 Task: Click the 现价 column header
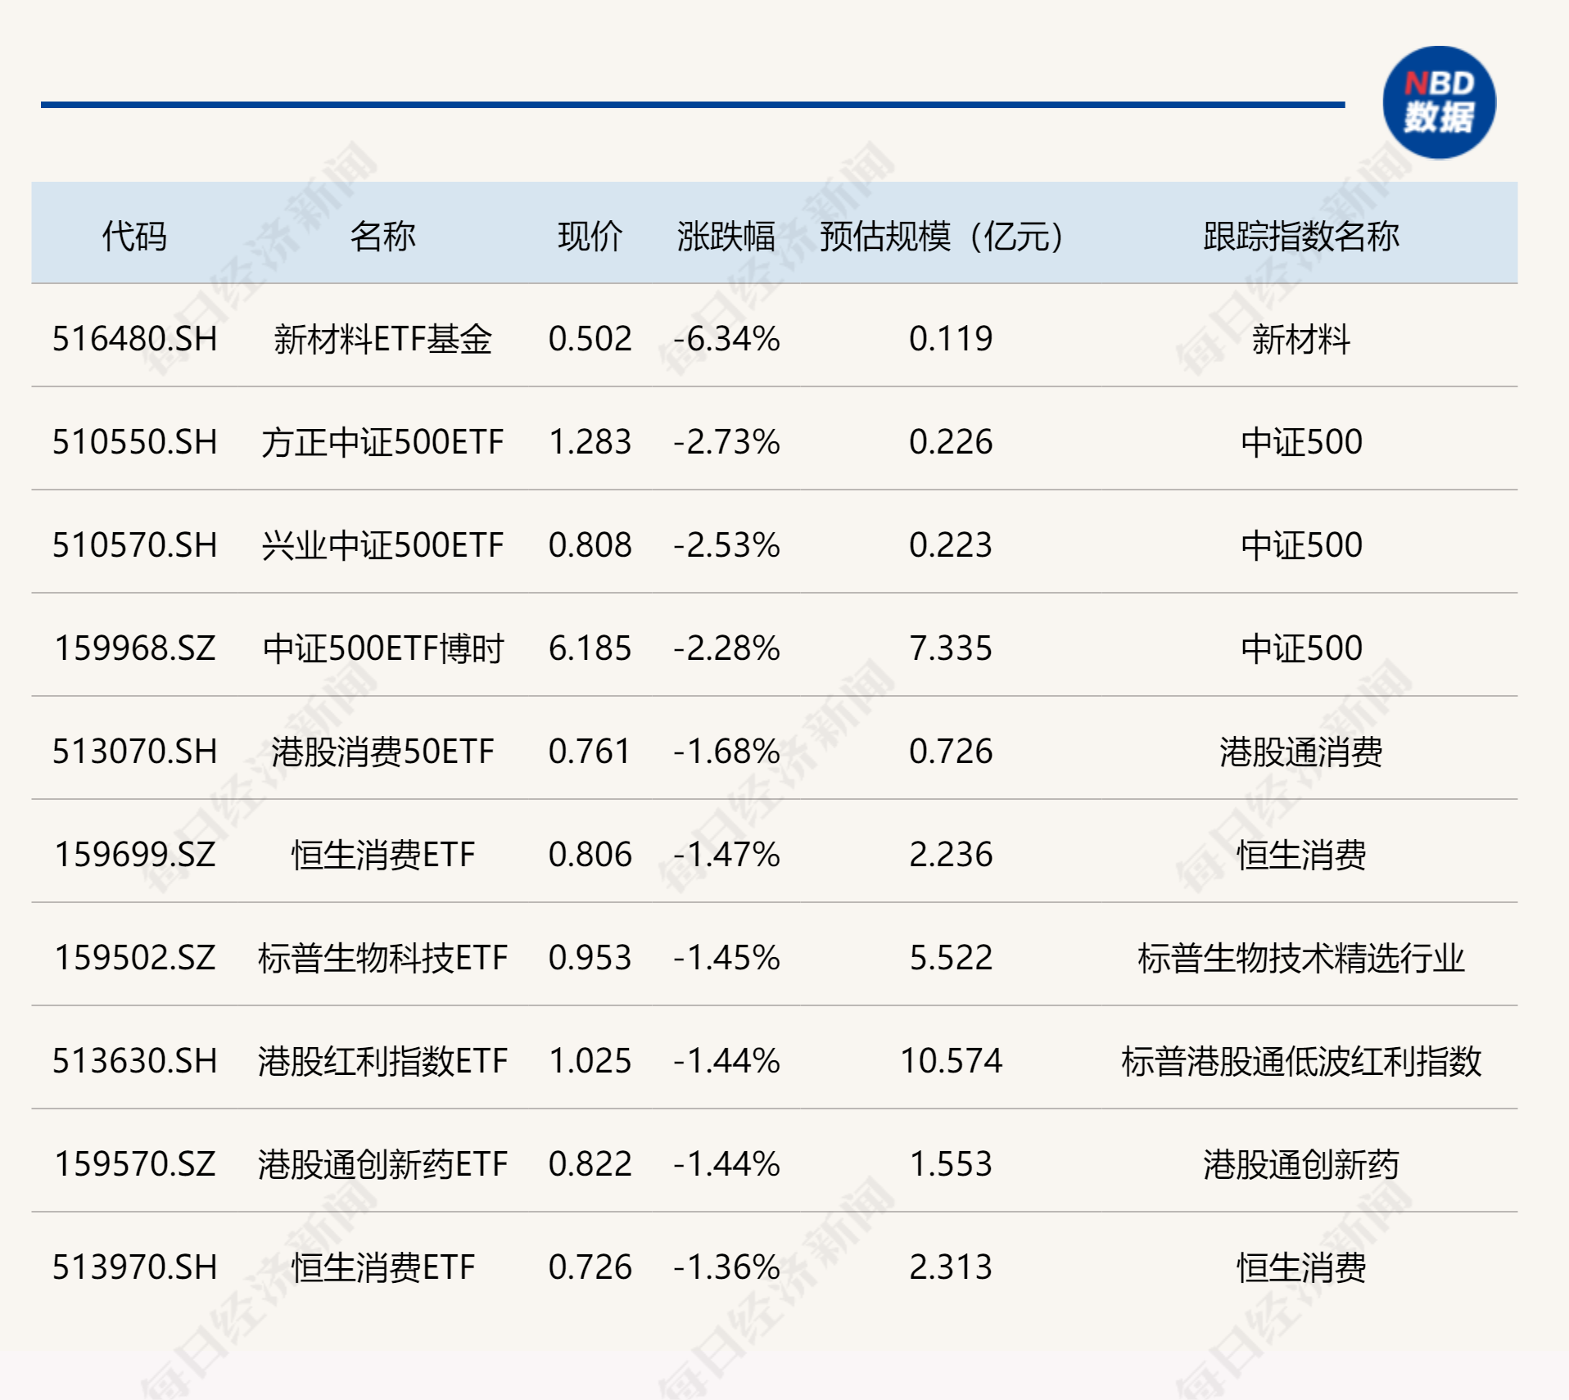pos(590,236)
